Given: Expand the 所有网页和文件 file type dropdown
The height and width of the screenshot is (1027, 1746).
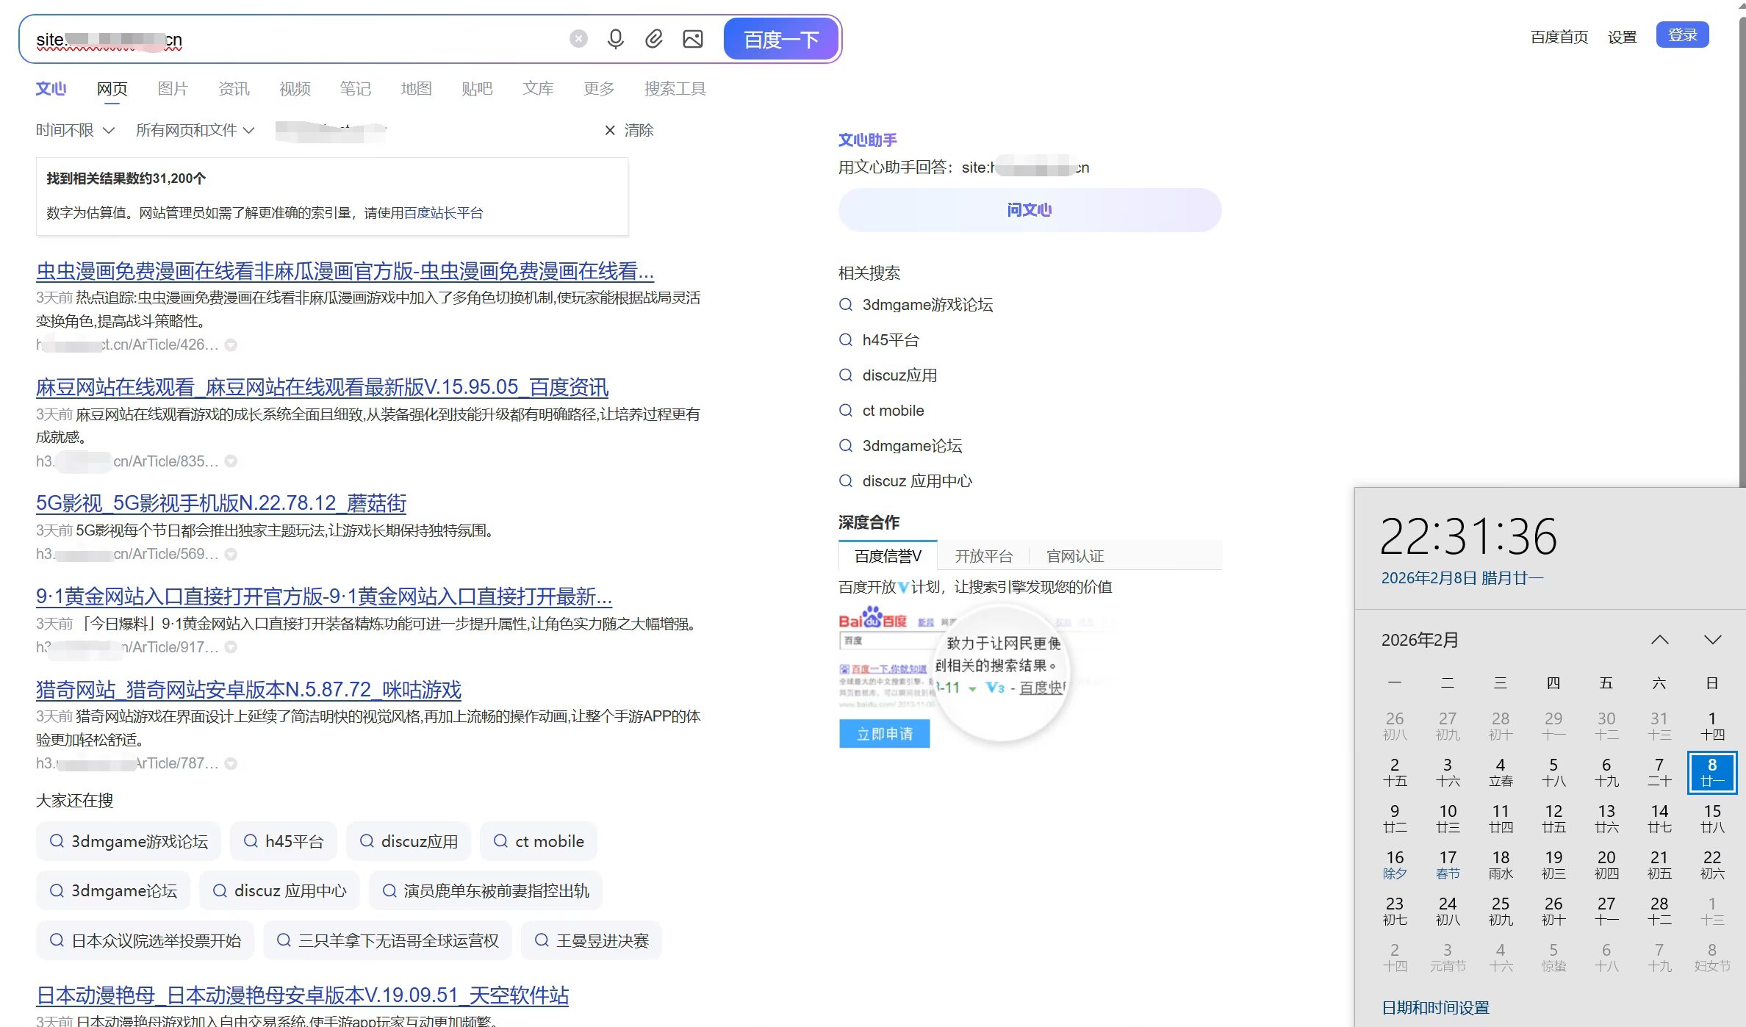Looking at the screenshot, I should [195, 130].
